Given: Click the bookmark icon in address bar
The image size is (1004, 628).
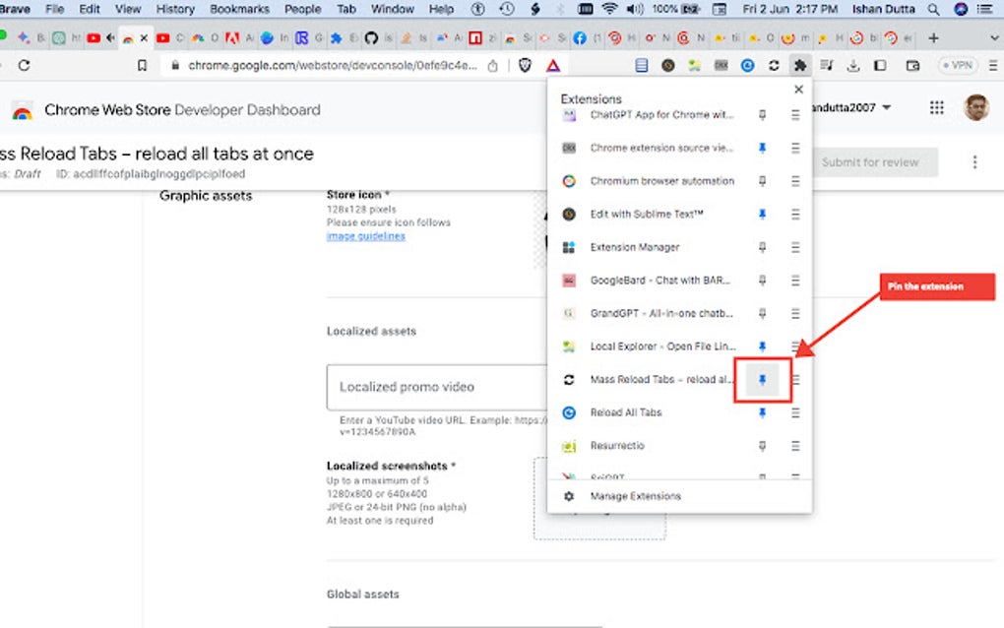Looking at the screenshot, I should 142,65.
